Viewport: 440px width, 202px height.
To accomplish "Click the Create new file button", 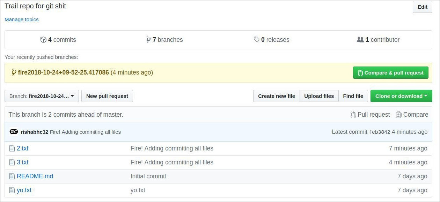I will point(277,96).
